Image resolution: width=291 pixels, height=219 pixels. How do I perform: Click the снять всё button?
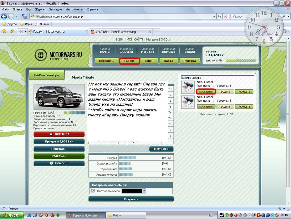point(161,149)
